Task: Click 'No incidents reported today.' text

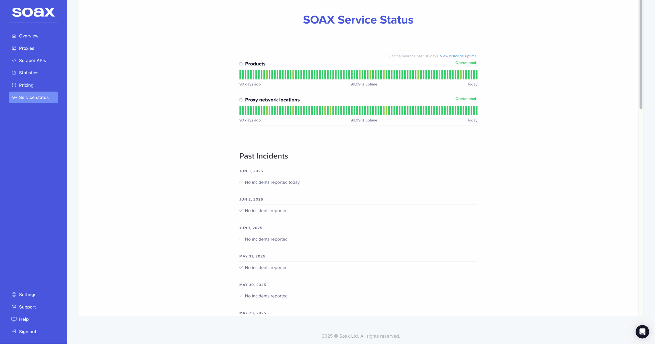Action: tap(273, 182)
